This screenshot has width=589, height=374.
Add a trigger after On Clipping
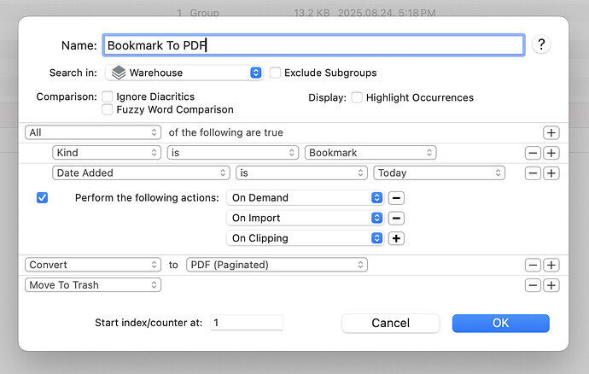[x=396, y=238]
